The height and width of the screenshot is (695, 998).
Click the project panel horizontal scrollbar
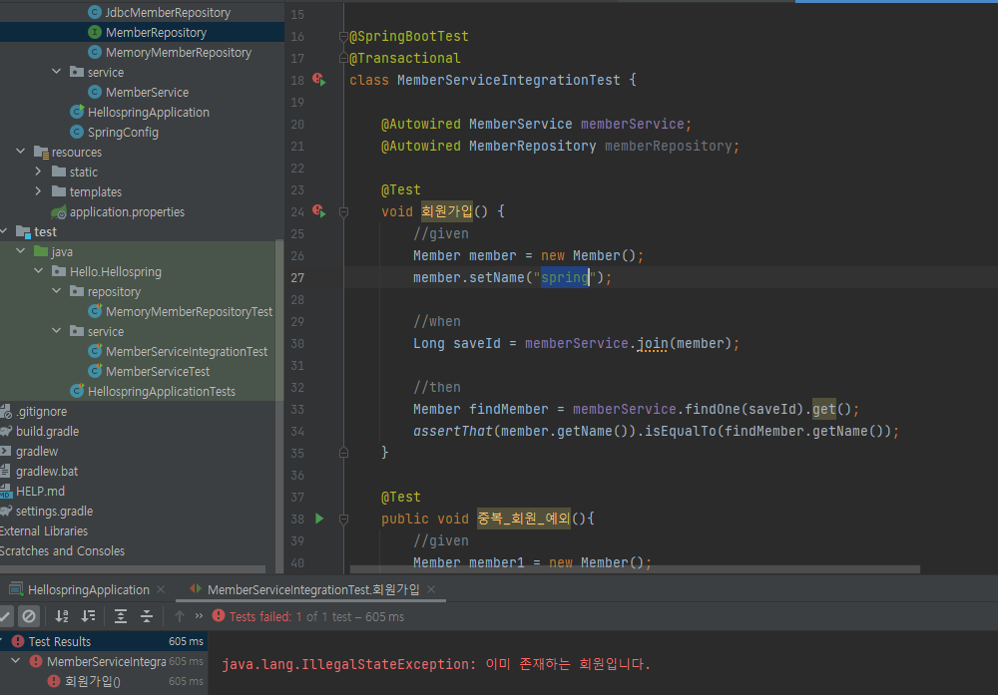[x=133, y=569]
